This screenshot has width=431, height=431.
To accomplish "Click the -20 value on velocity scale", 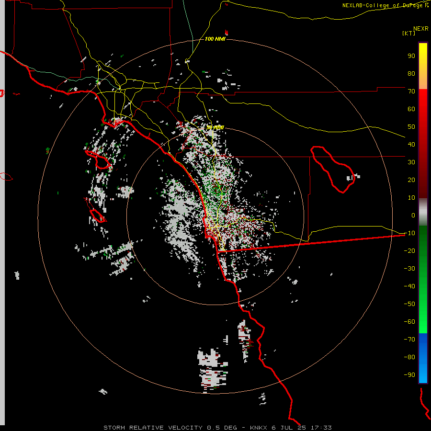I will point(409,250).
